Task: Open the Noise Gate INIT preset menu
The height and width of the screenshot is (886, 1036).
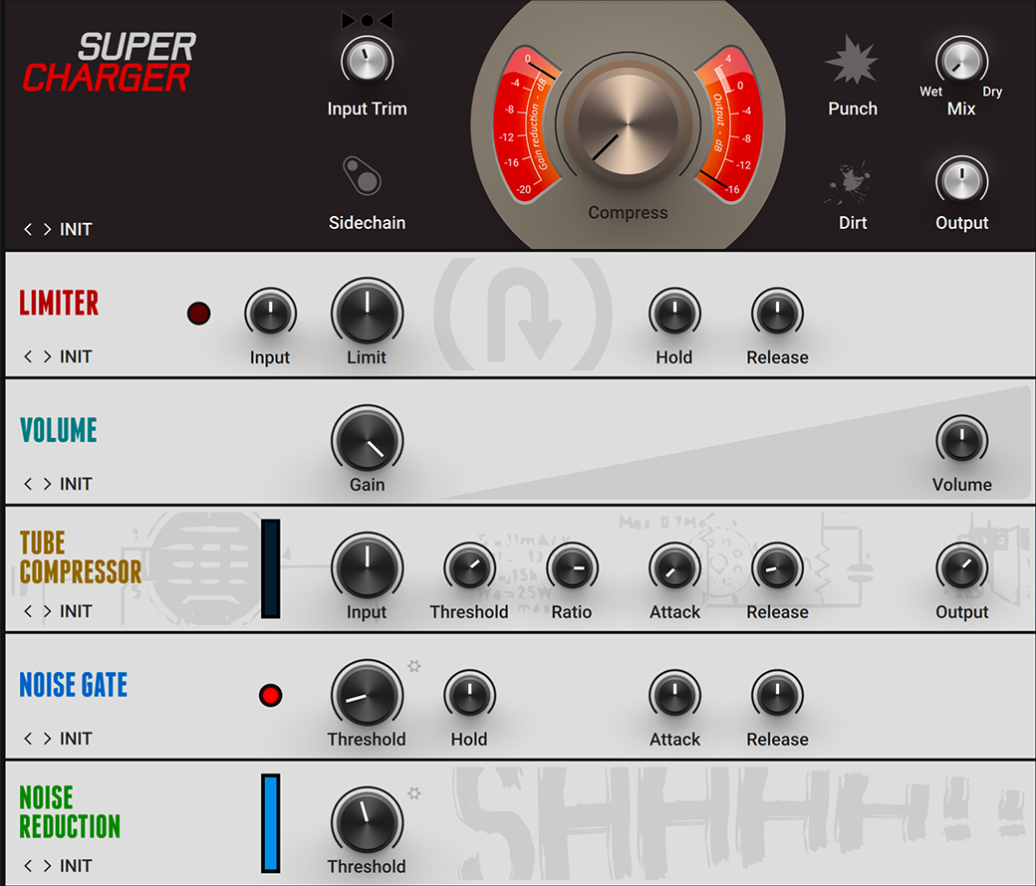Action: (76, 738)
